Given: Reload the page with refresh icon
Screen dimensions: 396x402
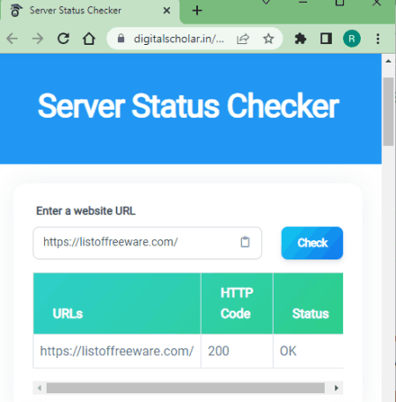Looking at the screenshot, I should point(63,39).
